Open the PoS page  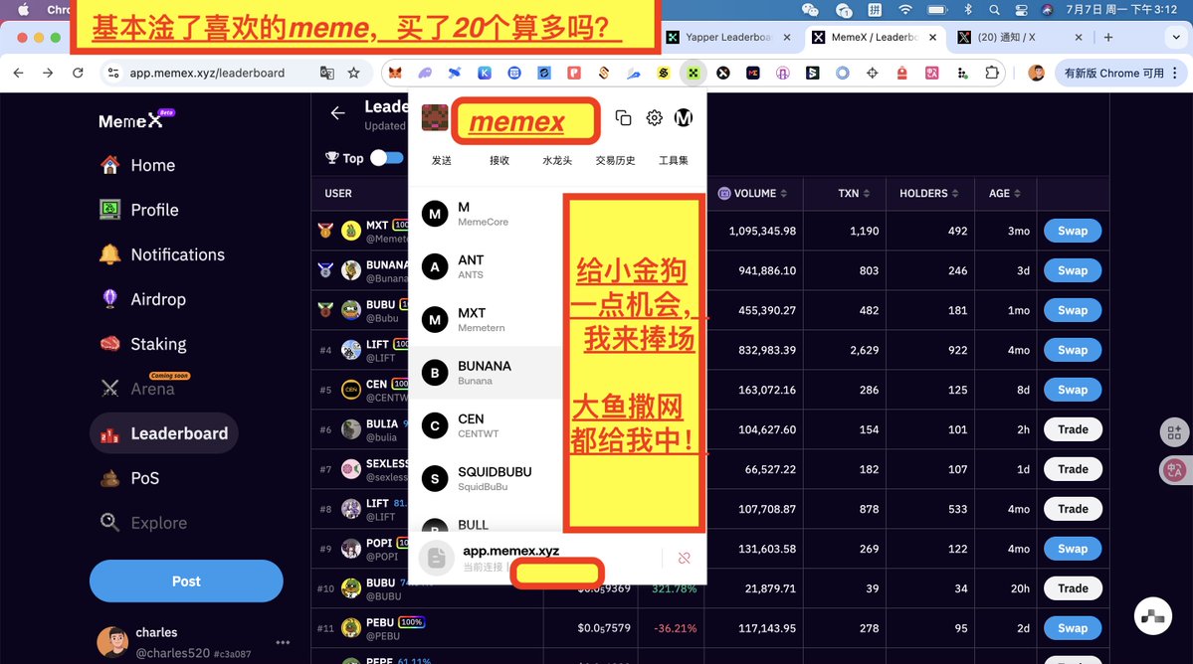tap(129, 478)
